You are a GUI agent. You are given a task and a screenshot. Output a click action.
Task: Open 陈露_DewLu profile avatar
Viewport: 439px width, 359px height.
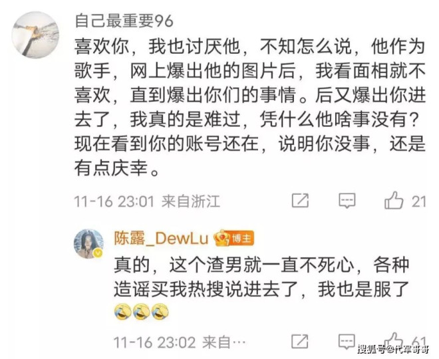point(88,244)
